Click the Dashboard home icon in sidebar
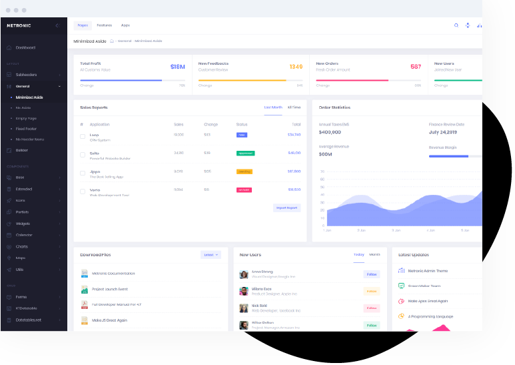The width and height of the screenshot is (515, 365). pyautogui.click(x=9, y=47)
